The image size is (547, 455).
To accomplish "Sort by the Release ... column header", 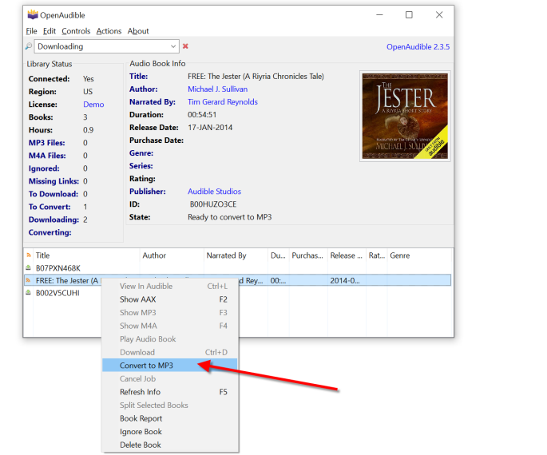I will (x=347, y=255).
